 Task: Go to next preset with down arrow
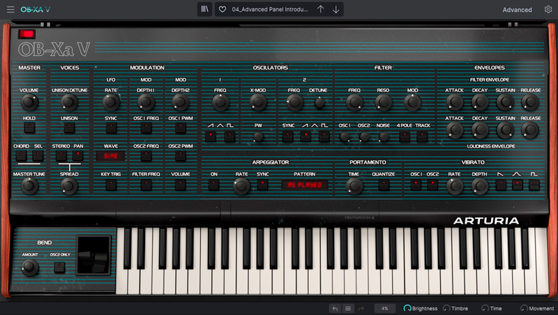tap(336, 10)
